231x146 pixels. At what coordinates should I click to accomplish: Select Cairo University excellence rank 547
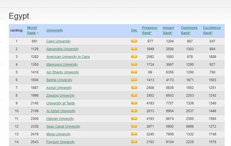[212, 41]
